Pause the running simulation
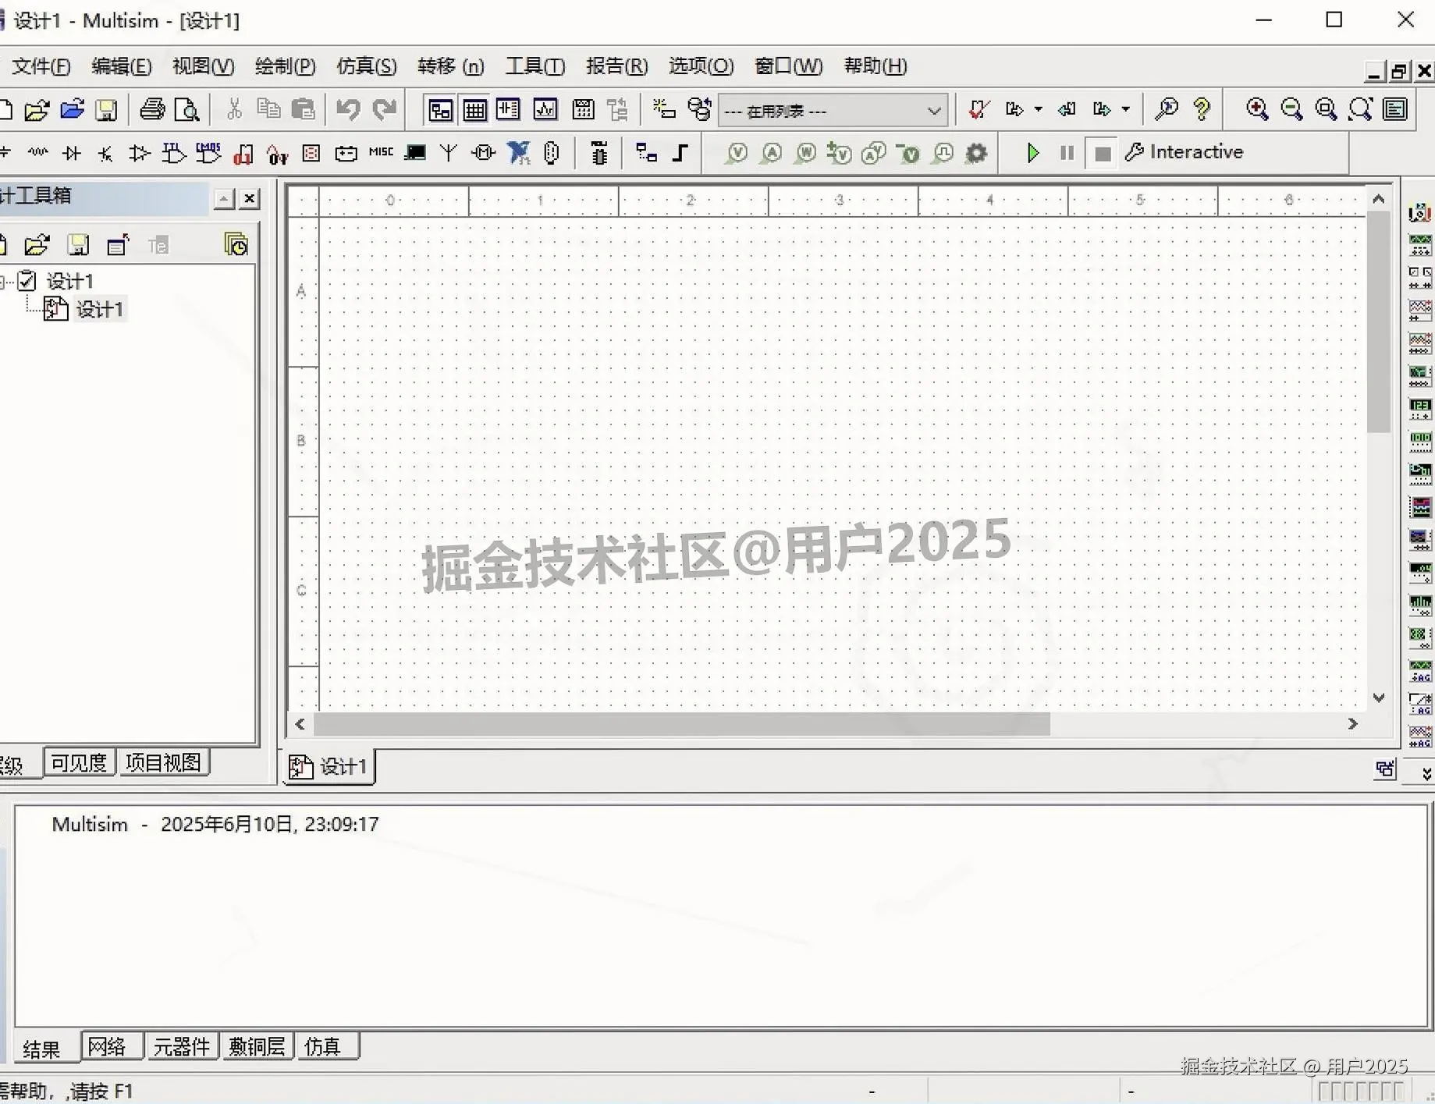The image size is (1435, 1104). pyautogui.click(x=1066, y=153)
